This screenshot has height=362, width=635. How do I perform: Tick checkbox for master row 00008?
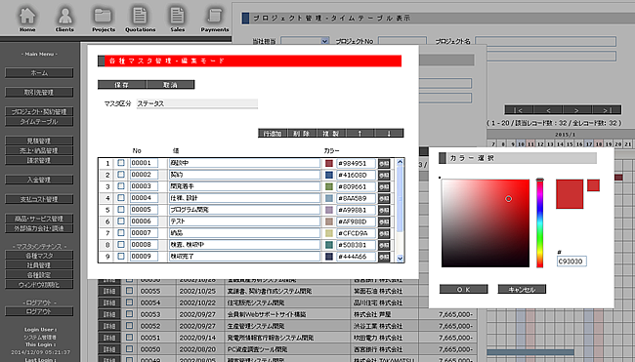pos(121,245)
